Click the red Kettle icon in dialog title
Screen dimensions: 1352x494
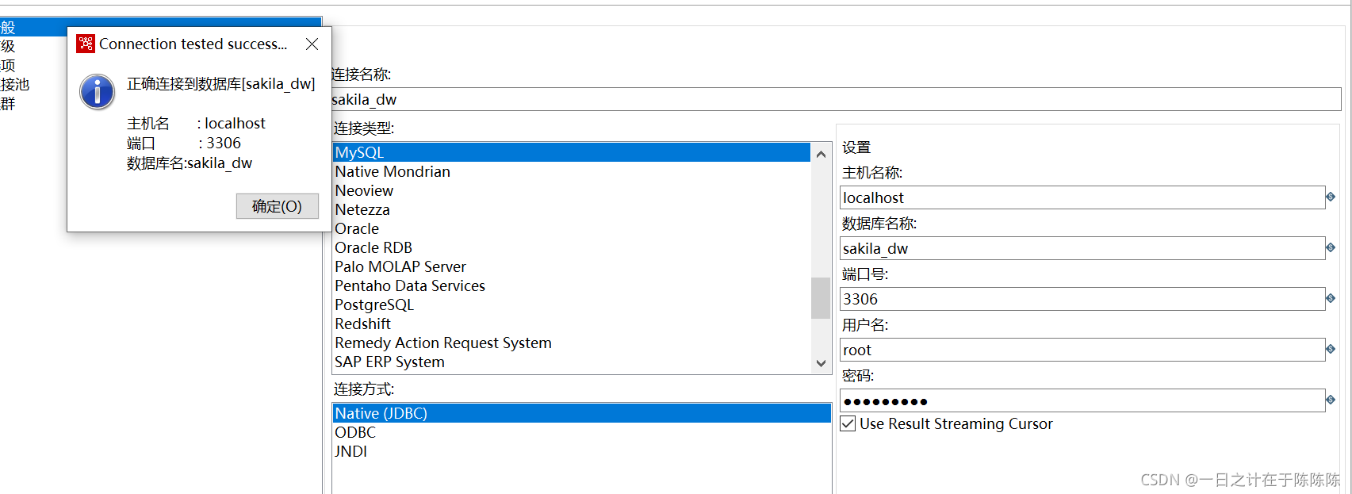(86, 44)
